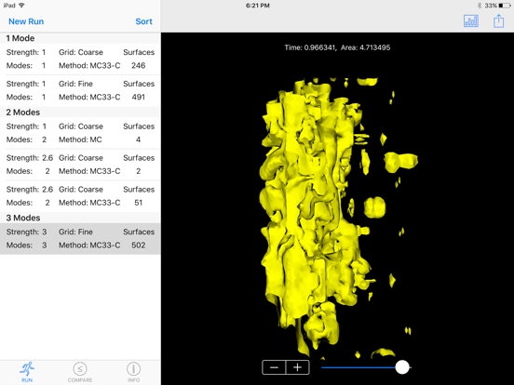Open the bar chart view icon
The image size is (514, 385).
point(471,21)
